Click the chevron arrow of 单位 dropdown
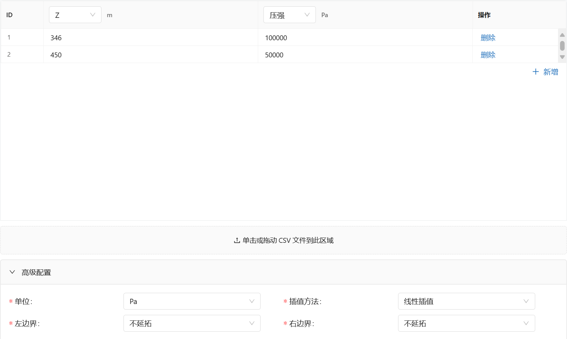The image size is (573, 339). (x=252, y=301)
